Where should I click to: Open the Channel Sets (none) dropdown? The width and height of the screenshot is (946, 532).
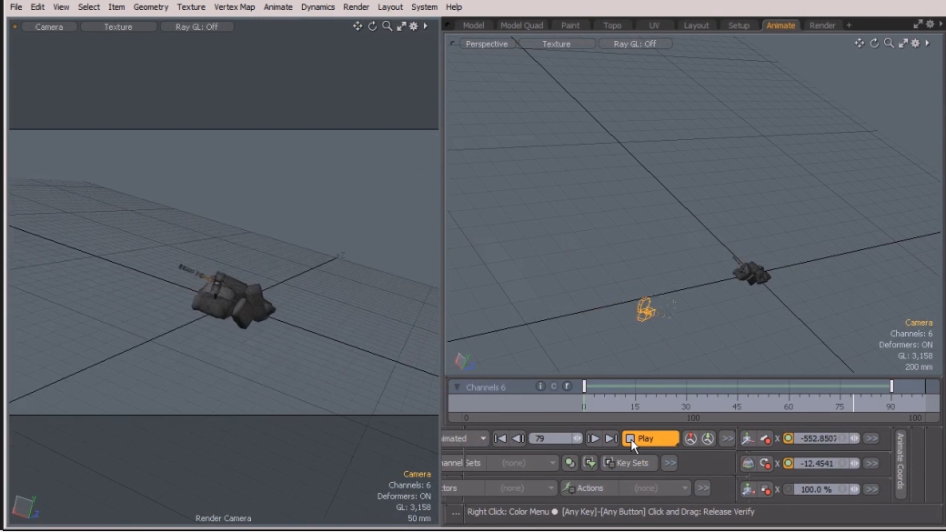coord(524,463)
